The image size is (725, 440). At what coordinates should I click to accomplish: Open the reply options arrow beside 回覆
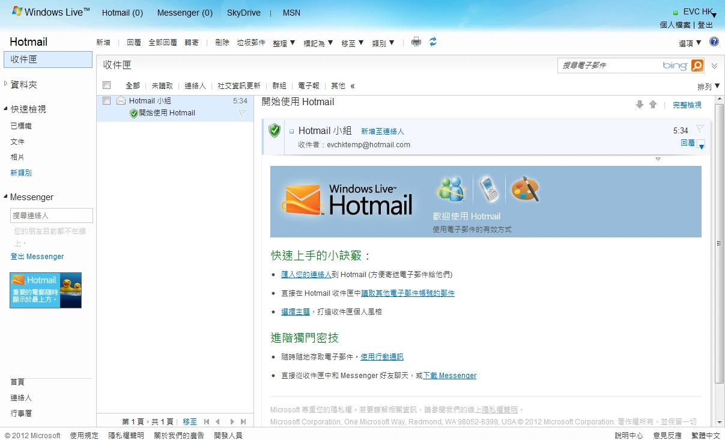point(701,145)
